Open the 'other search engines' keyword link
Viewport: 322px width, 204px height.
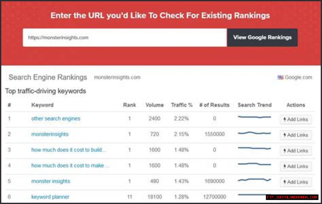pos(56,119)
